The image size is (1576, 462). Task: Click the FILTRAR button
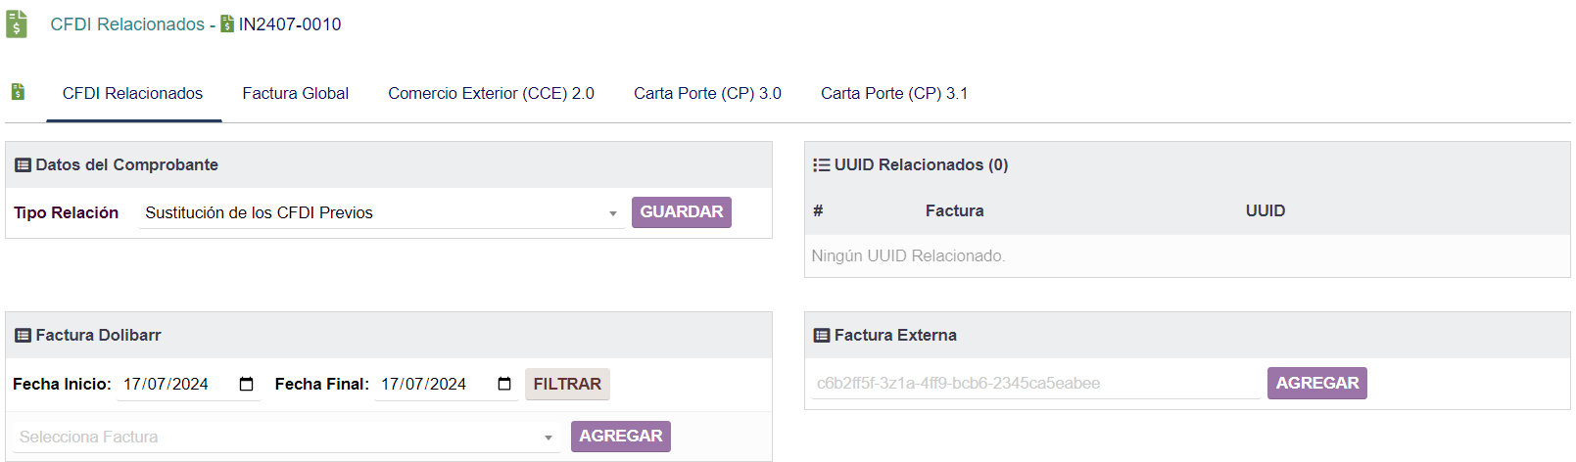567,385
